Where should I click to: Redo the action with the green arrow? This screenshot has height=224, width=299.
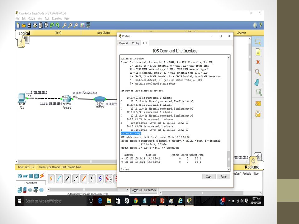(57, 25)
